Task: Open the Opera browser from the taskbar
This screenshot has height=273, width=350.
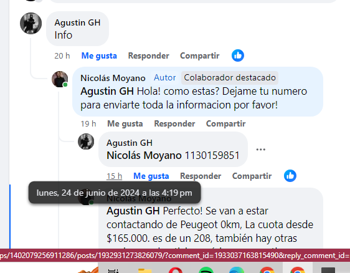Action: click(176, 270)
